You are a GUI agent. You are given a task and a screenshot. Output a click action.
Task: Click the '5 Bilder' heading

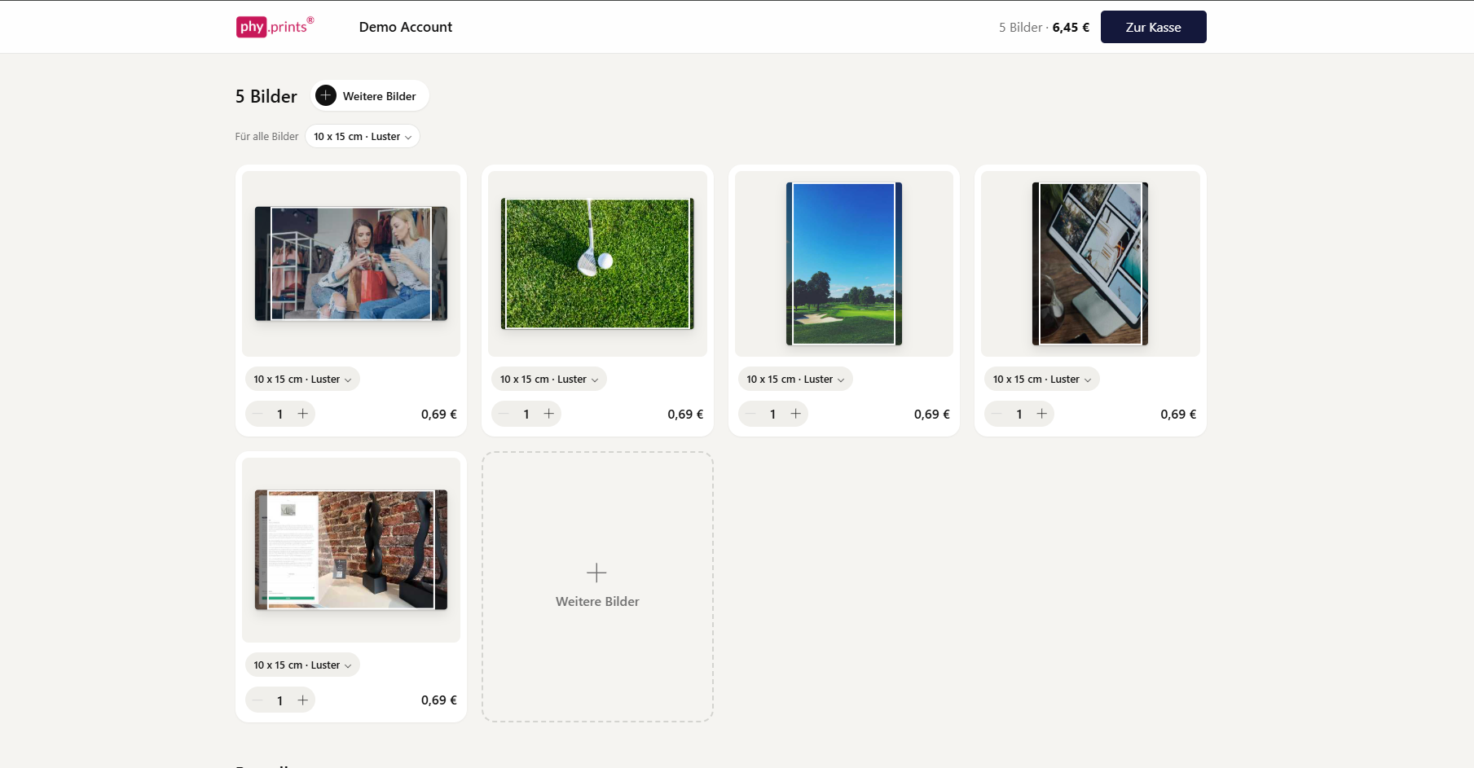point(266,96)
